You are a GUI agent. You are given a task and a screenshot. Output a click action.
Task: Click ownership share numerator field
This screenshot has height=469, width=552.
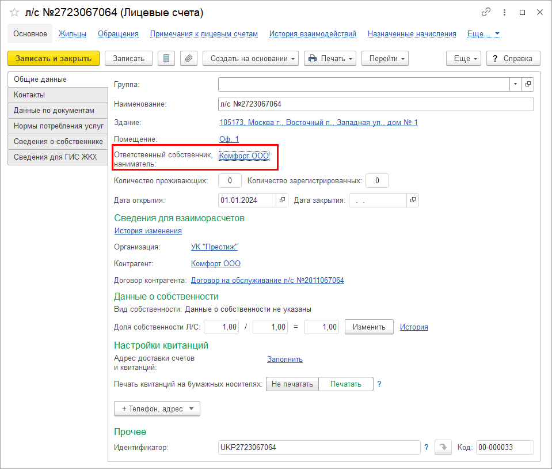(x=221, y=327)
